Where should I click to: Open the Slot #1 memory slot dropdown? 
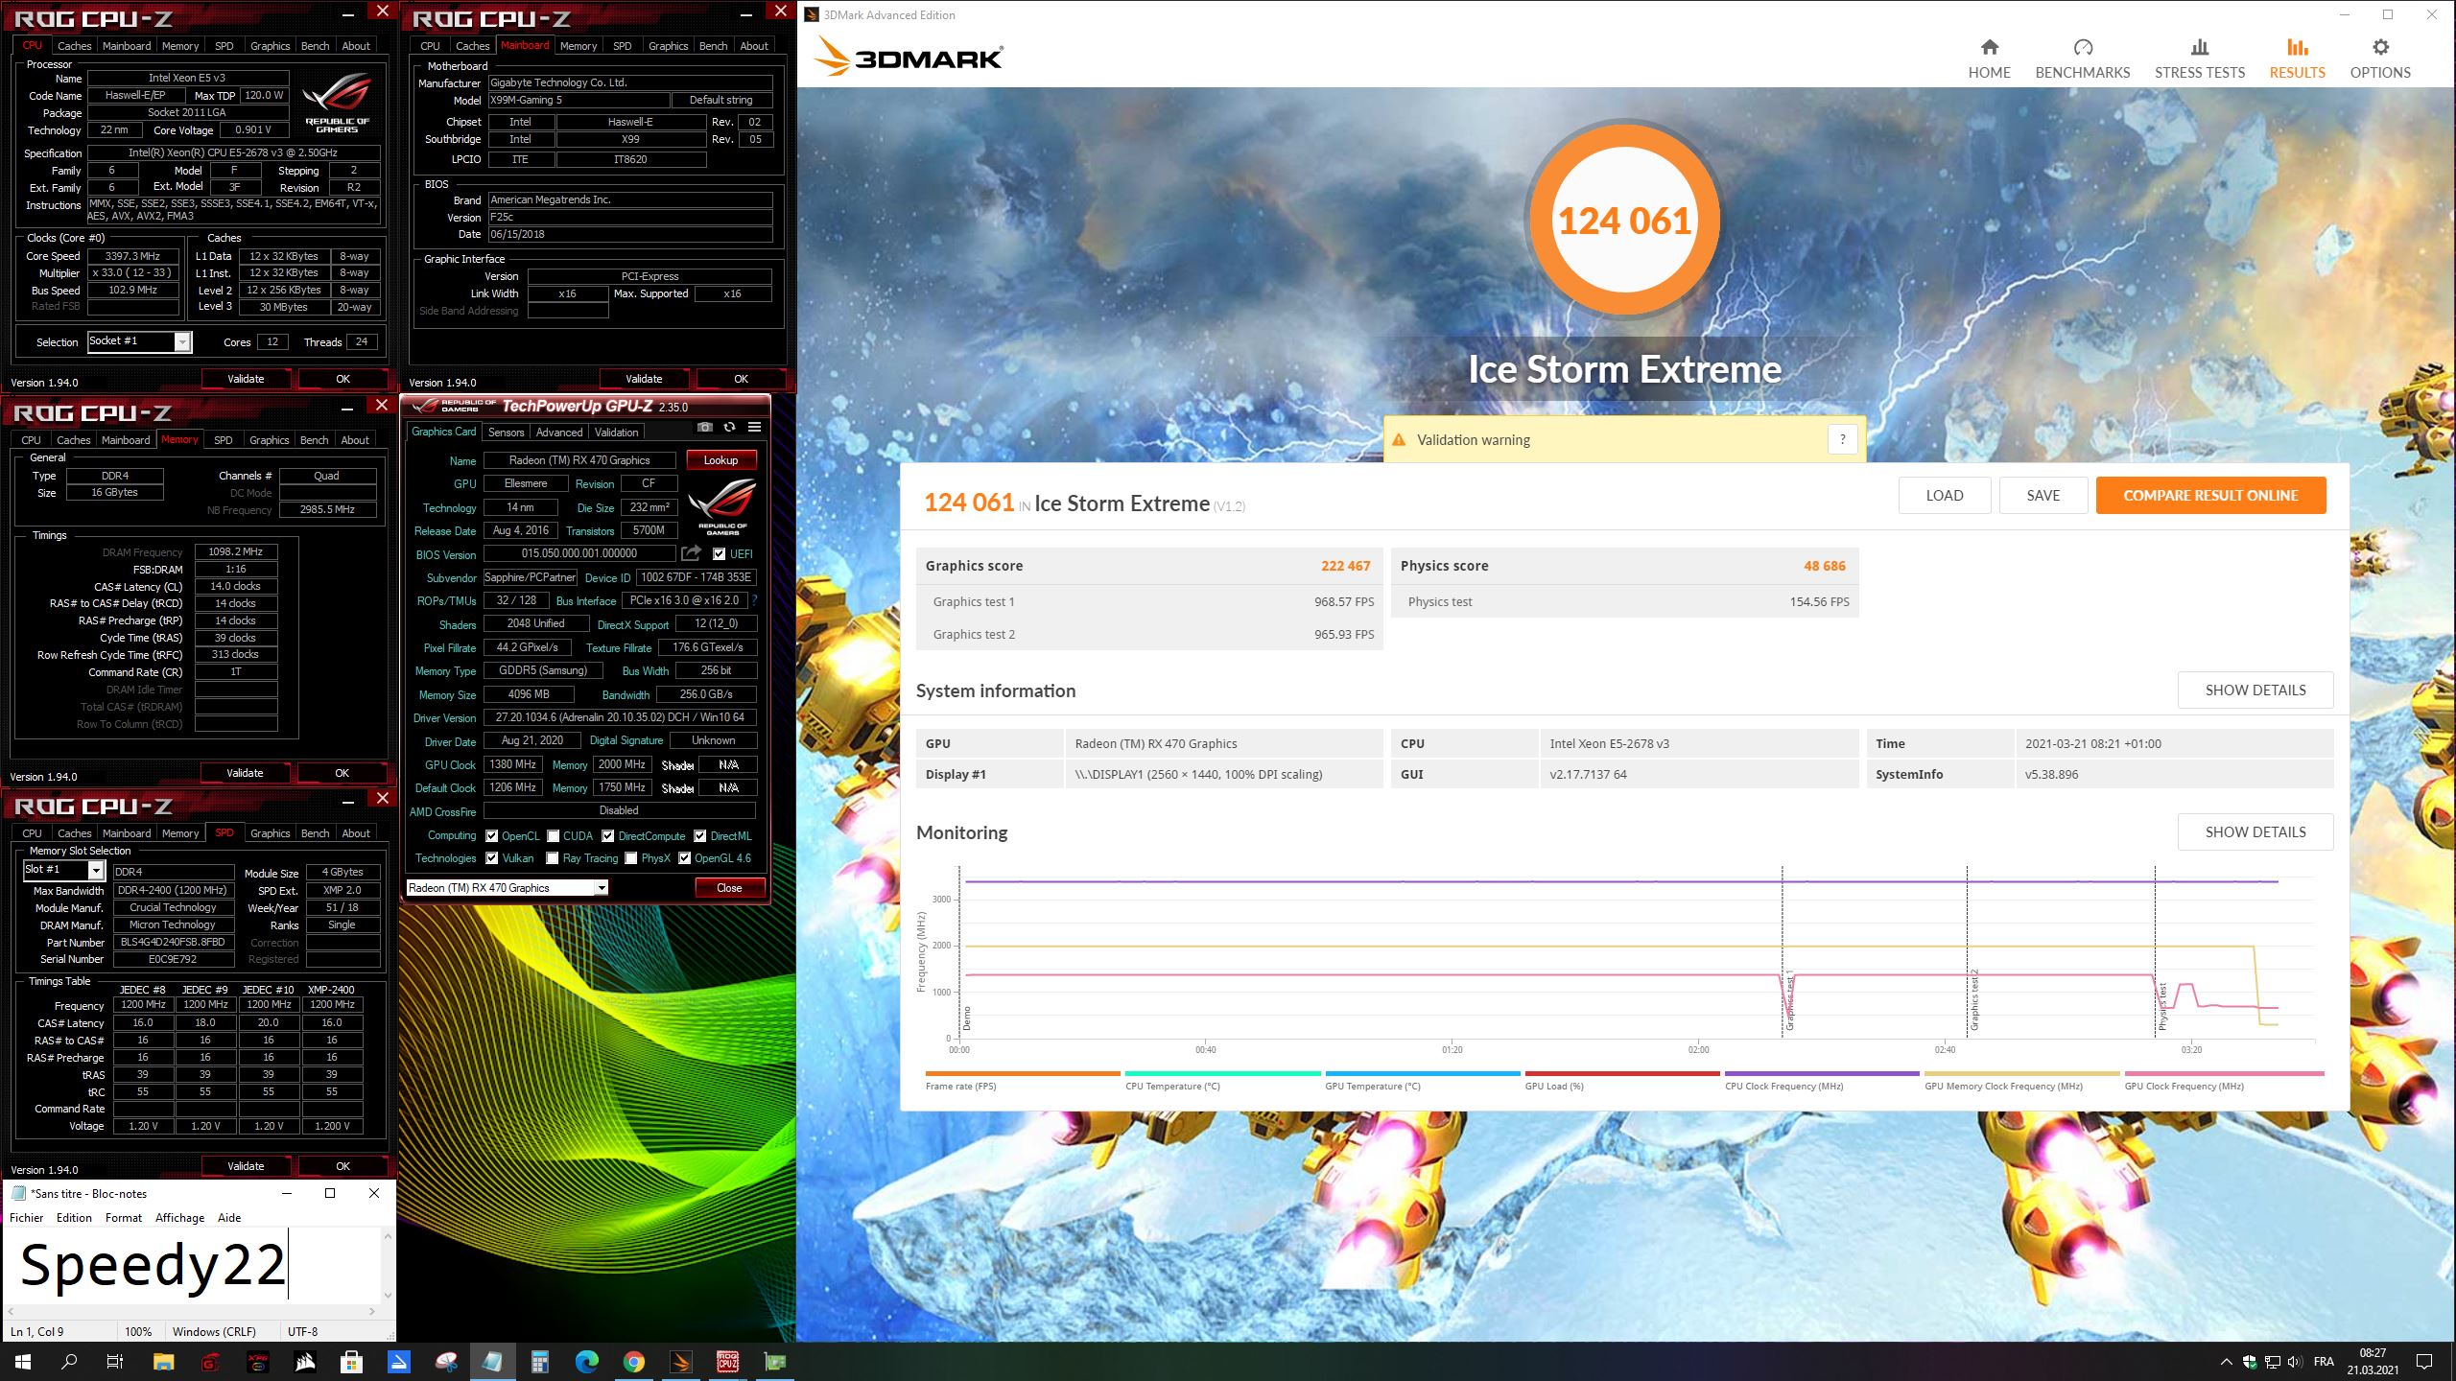tap(63, 870)
